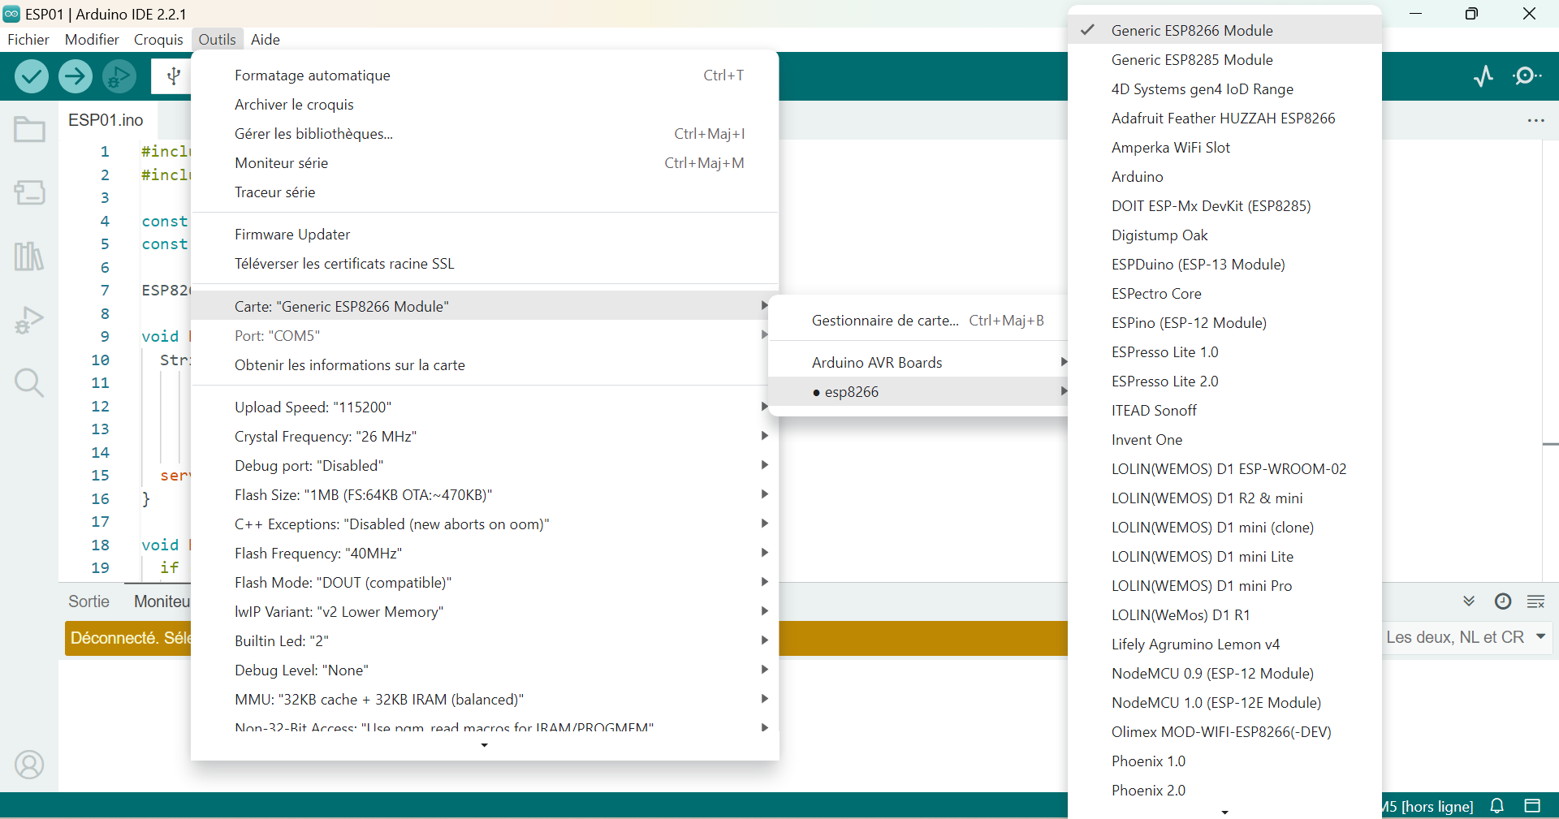Choose LOLIN(WEMOS) D1 mini Pro board
Viewport: 1559px width, 819px height.
(x=1224, y=586)
